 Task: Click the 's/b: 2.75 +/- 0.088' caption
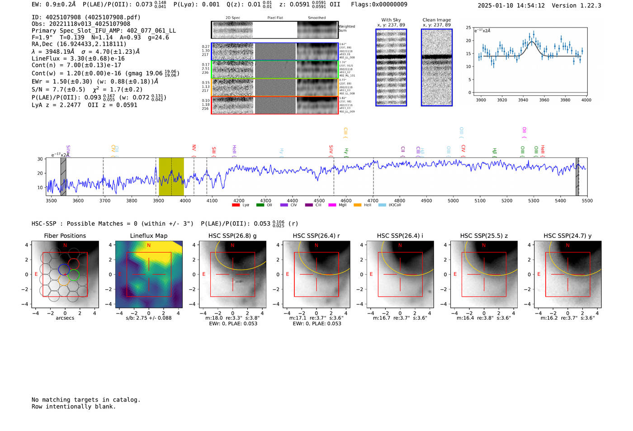149,318
